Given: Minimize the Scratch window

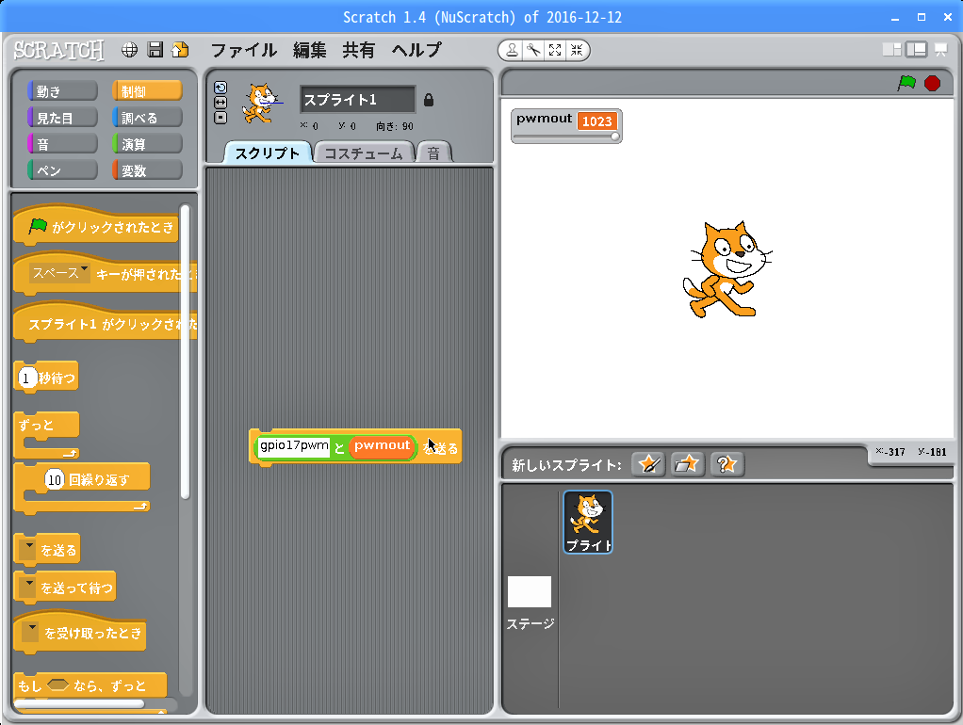Looking at the screenshot, I should 895,17.
